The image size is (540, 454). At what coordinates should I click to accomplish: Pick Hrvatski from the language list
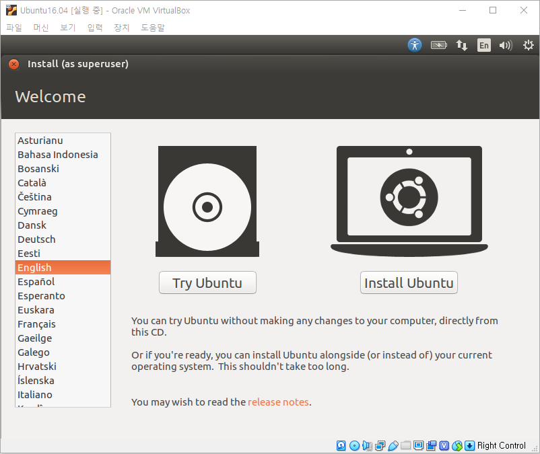(x=63, y=367)
